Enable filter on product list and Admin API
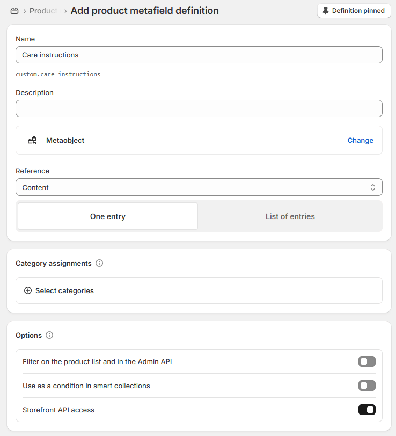396x436 pixels. [366, 361]
